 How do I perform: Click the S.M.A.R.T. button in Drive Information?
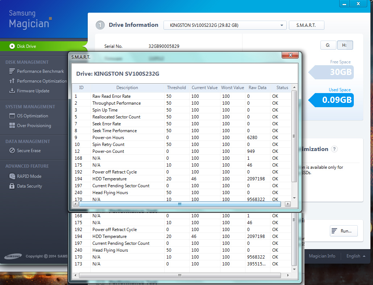click(x=306, y=25)
